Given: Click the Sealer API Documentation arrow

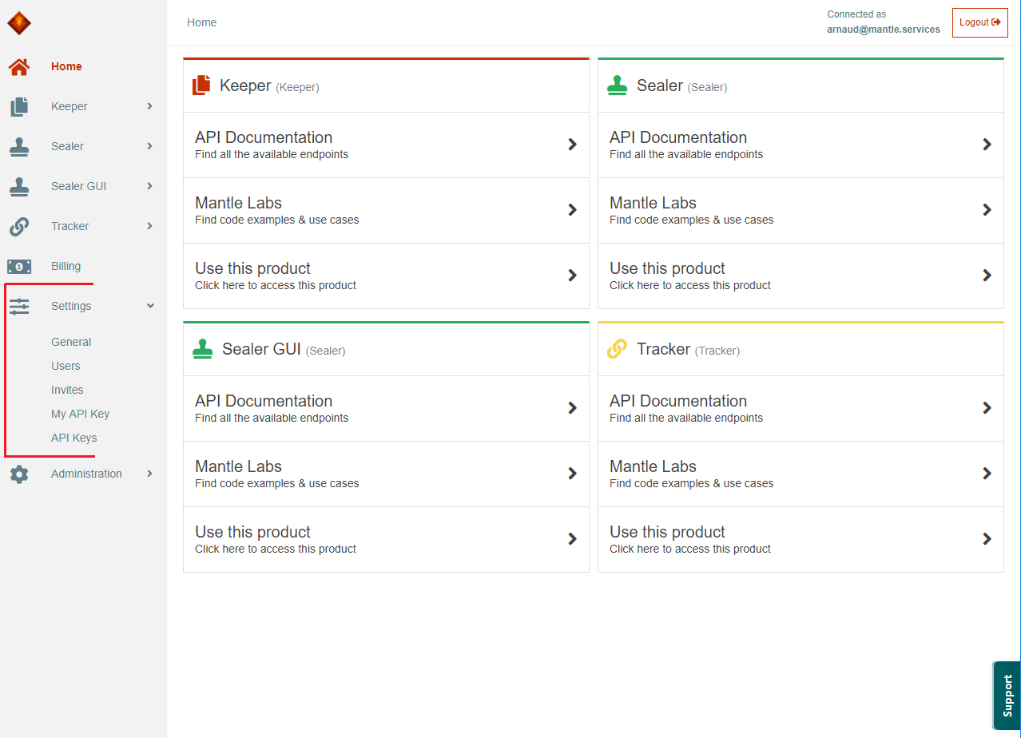Looking at the screenshot, I should [987, 145].
